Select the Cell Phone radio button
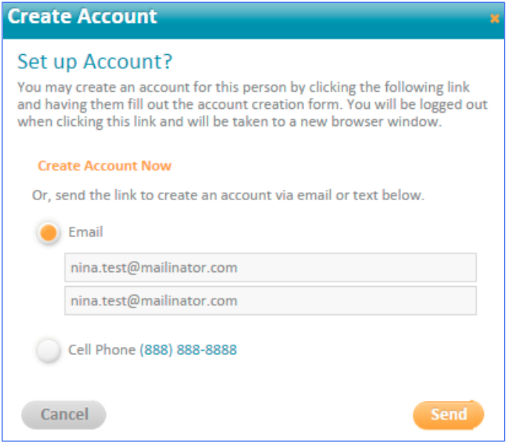Screen dimensions: 507x444 click(x=48, y=350)
